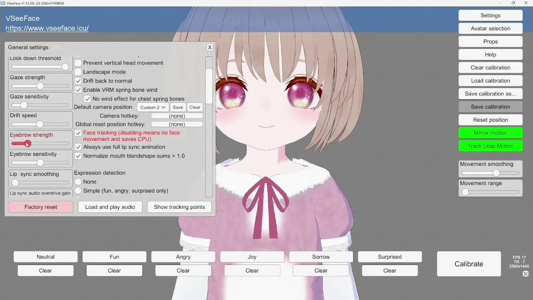Click the Lip sync smoothing slider
533x300 pixels.
[x=40, y=182]
